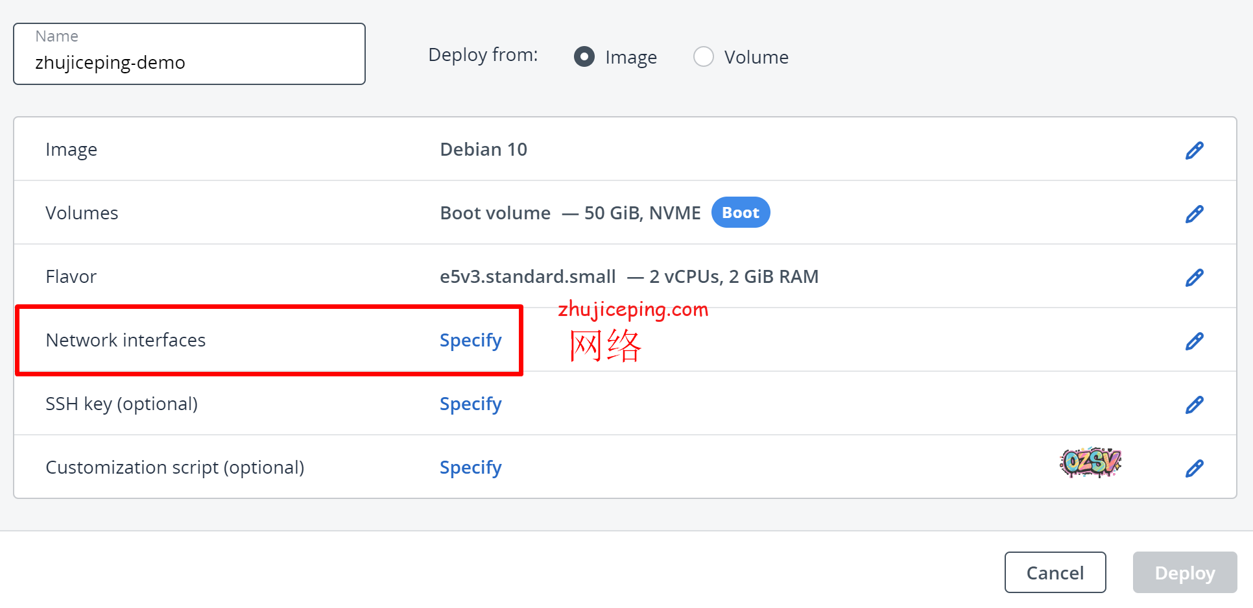Select the Volume deploy radio button
Image resolution: width=1253 pixels, height=608 pixels.
coord(704,57)
